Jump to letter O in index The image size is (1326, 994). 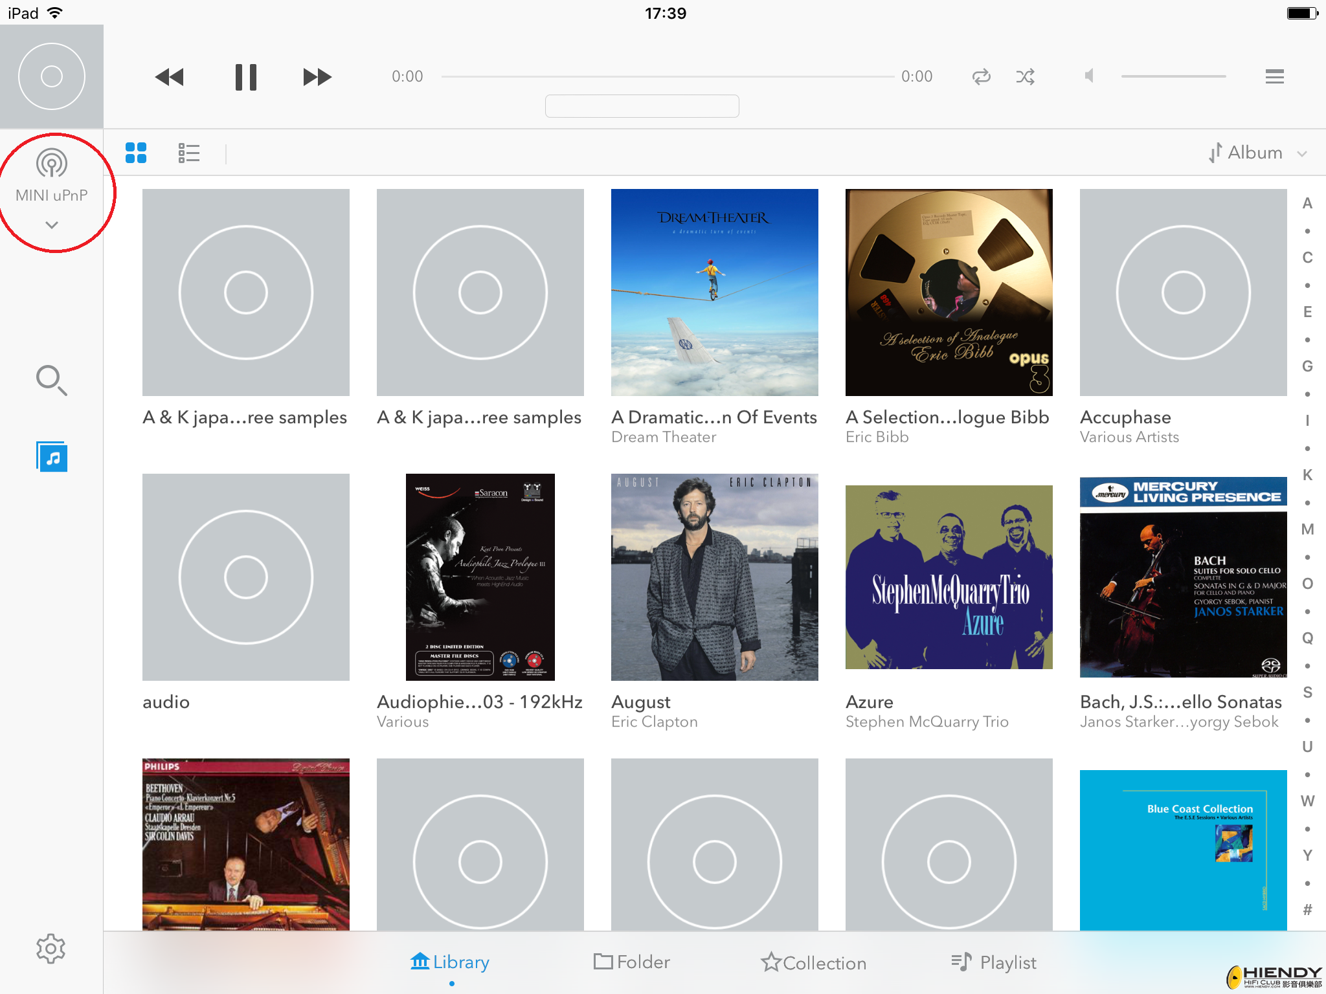[x=1307, y=584]
